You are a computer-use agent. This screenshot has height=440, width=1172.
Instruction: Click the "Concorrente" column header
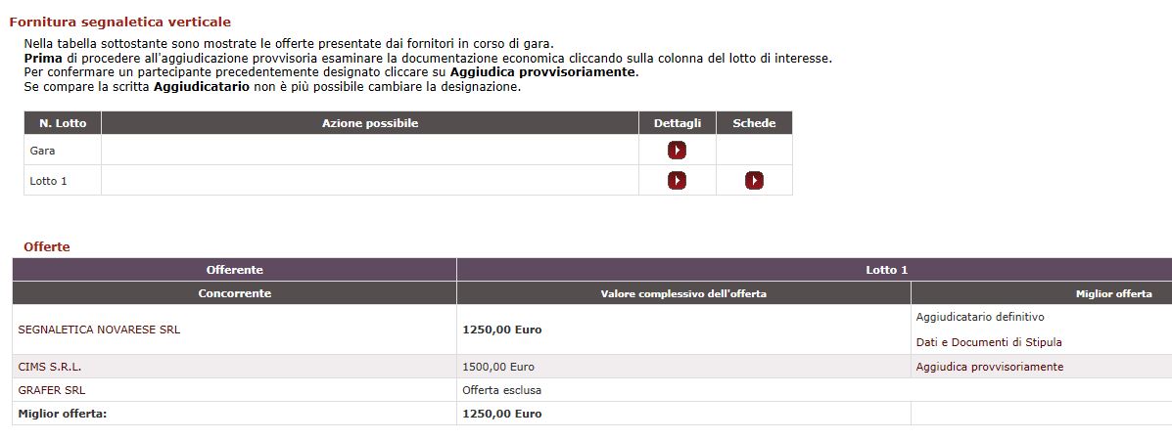(x=235, y=293)
